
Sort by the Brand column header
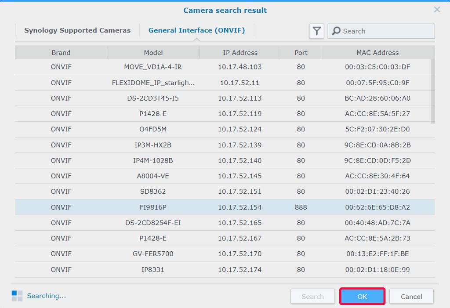tap(61, 53)
